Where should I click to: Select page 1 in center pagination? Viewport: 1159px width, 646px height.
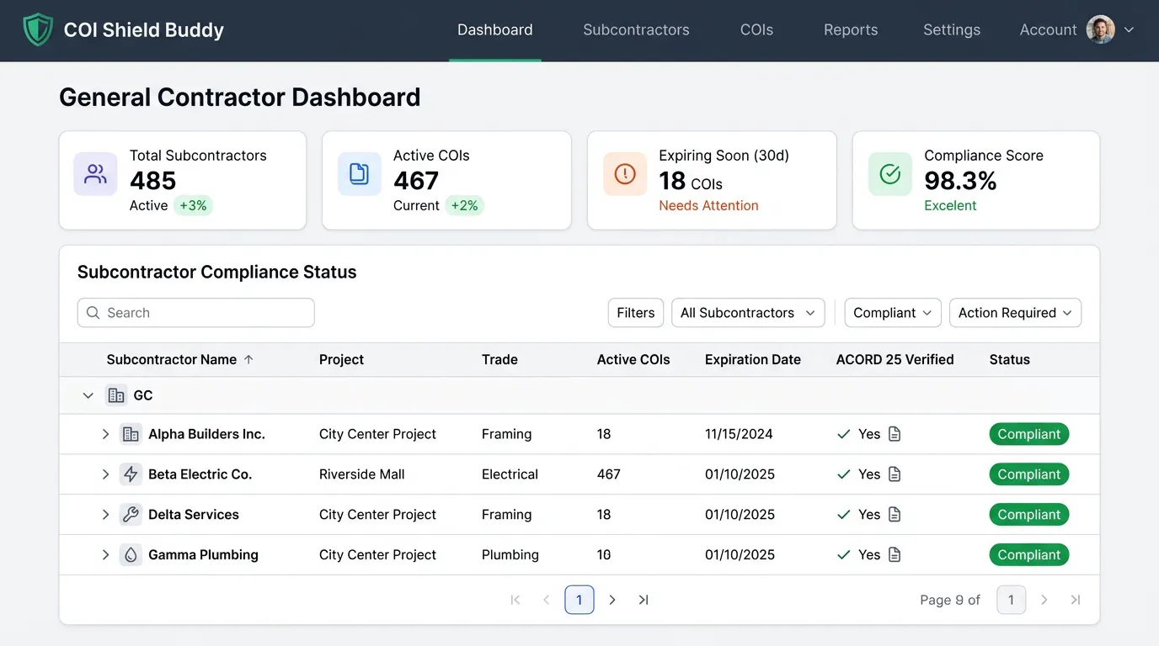click(x=579, y=600)
